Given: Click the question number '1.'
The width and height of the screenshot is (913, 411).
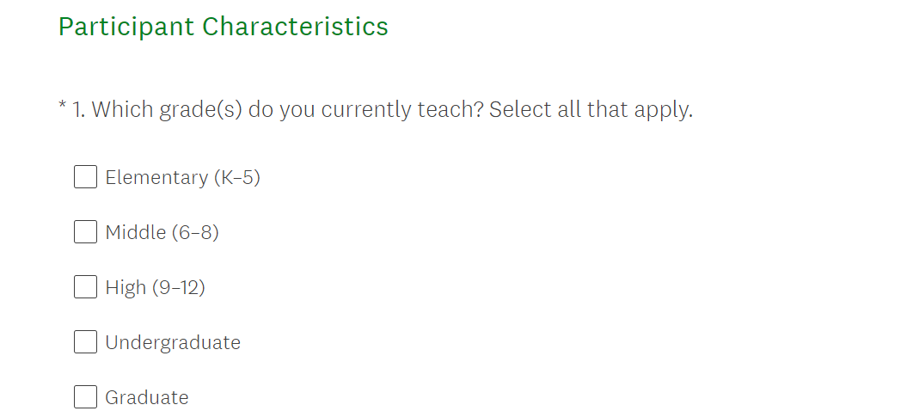Looking at the screenshot, I should [x=78, y=110].
